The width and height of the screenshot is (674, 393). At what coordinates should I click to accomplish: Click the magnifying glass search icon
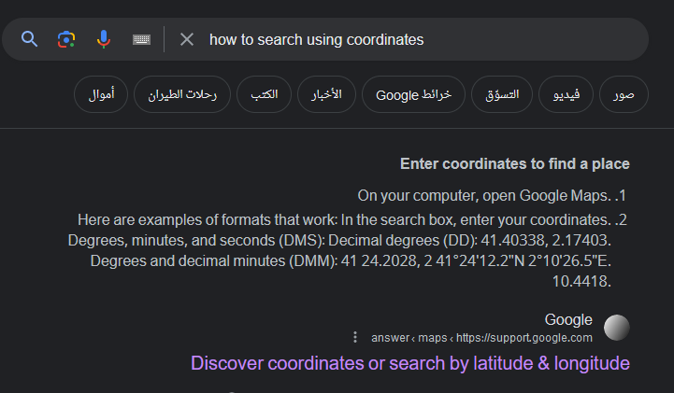tap(29, 39)
